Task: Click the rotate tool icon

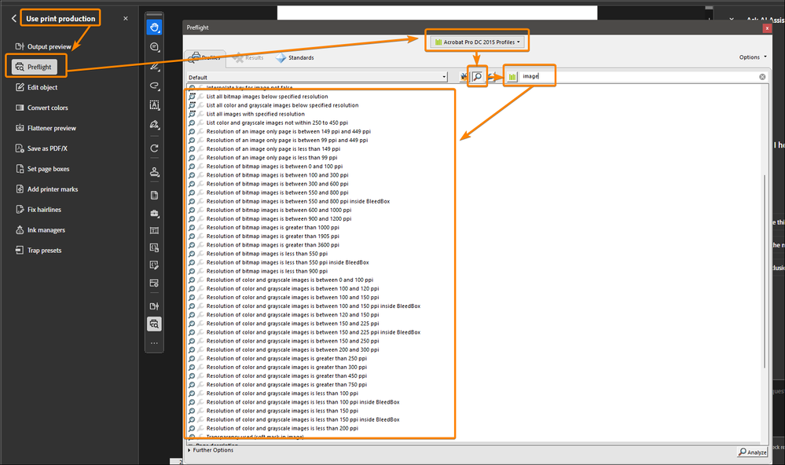Action: pos(154,148)
